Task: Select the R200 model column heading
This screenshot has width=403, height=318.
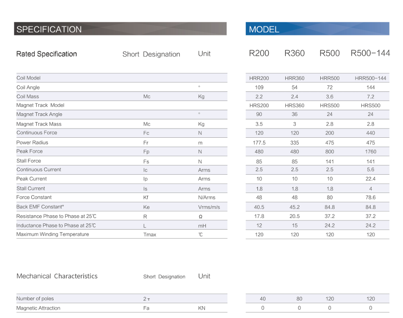Action: [x=259, y=54]
